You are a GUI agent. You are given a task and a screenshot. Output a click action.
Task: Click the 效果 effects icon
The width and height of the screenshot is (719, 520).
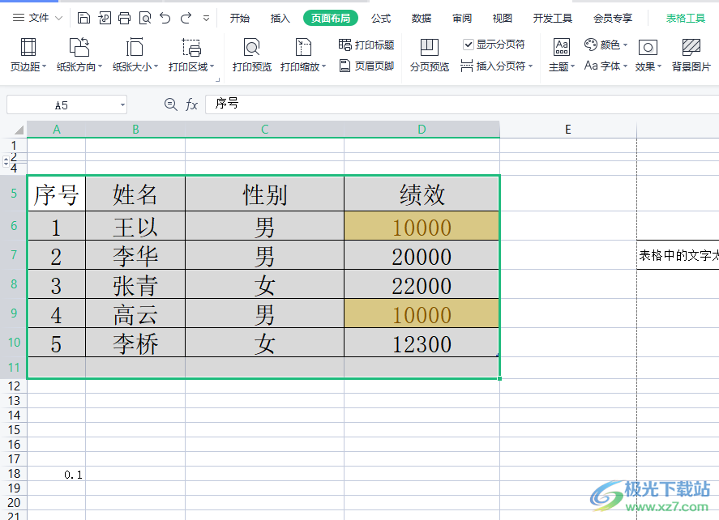pyautogui.click(x=648, y=47)
